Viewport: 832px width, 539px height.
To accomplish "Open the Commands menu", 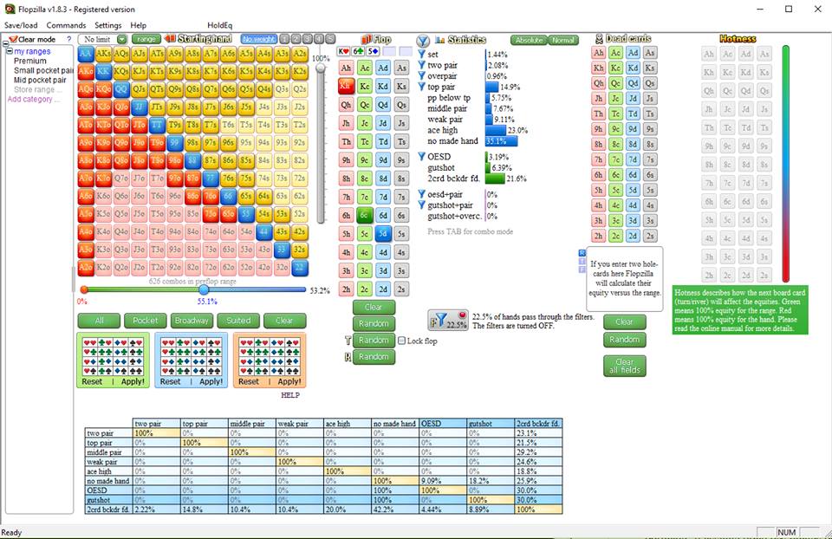I will tap(66, 25).
